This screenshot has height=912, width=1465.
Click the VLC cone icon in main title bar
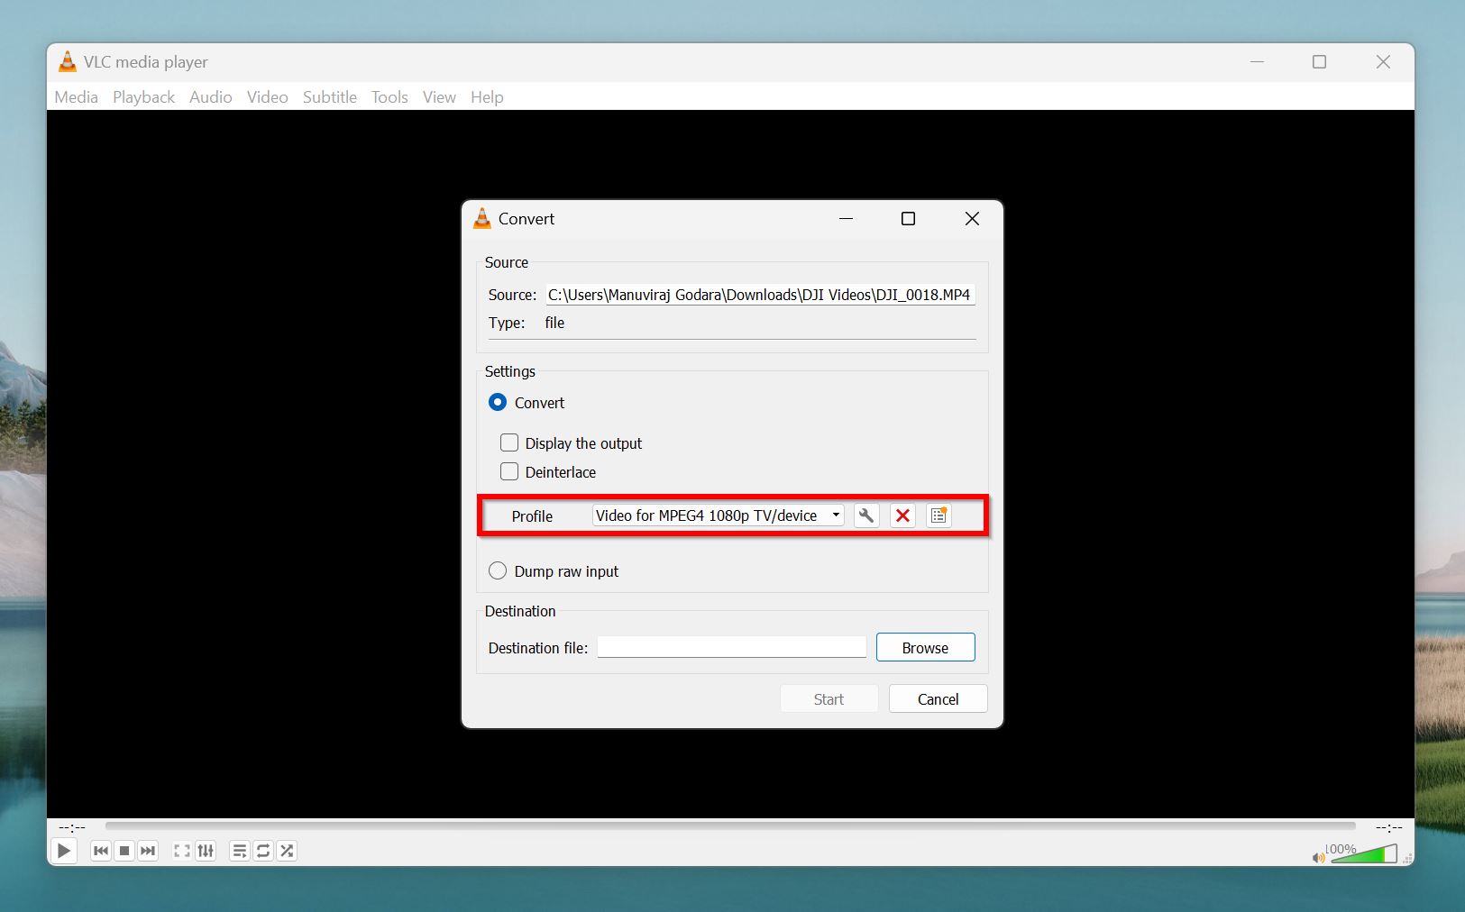tap(68, 61)
